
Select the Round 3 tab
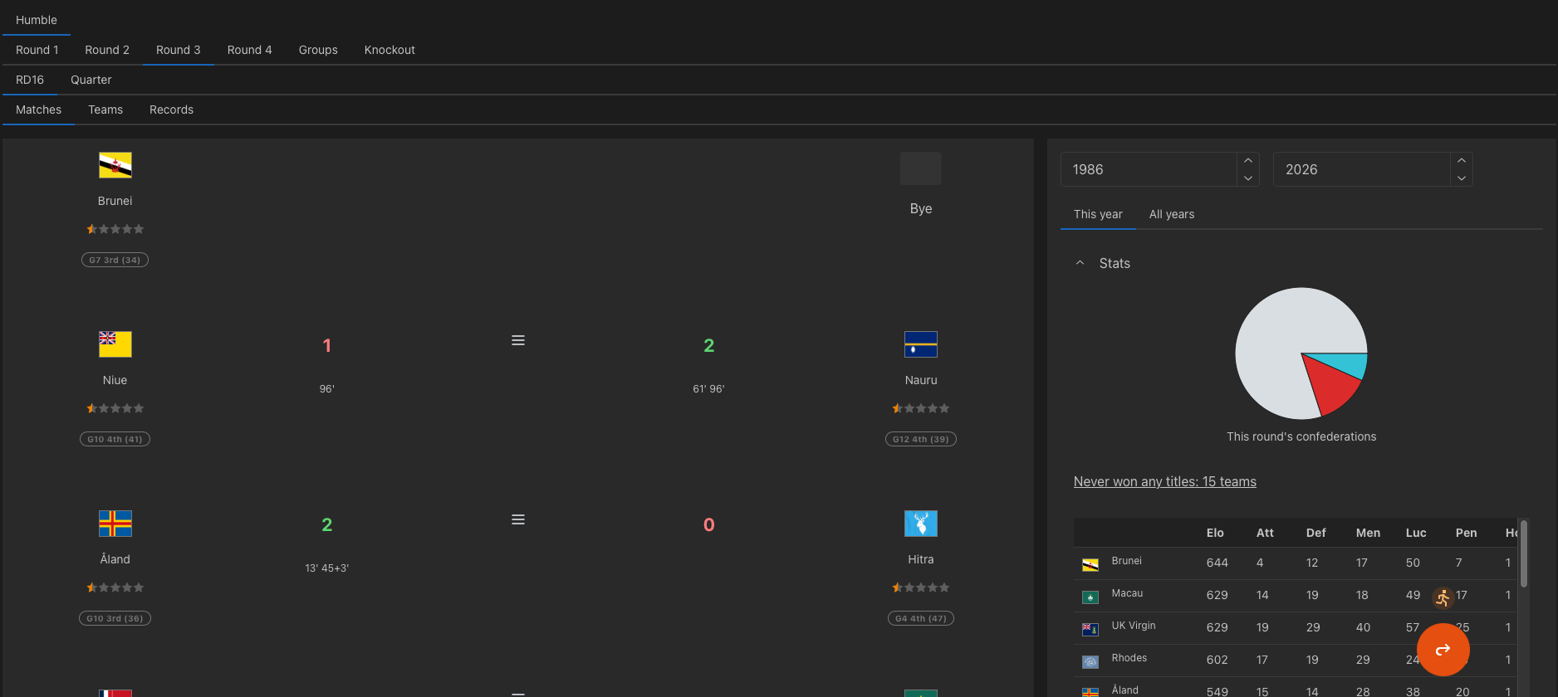click(x=179, y=50)
